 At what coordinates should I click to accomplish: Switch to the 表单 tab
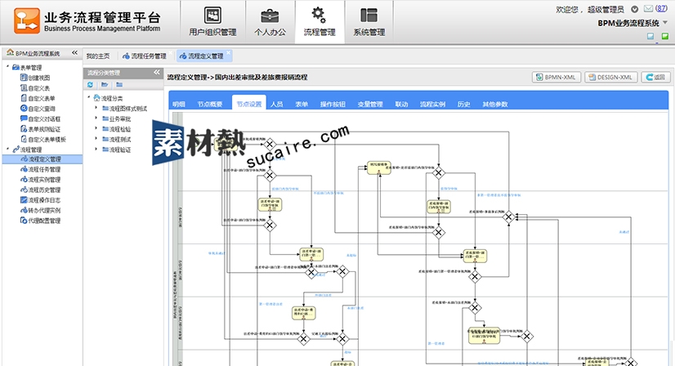302,105
